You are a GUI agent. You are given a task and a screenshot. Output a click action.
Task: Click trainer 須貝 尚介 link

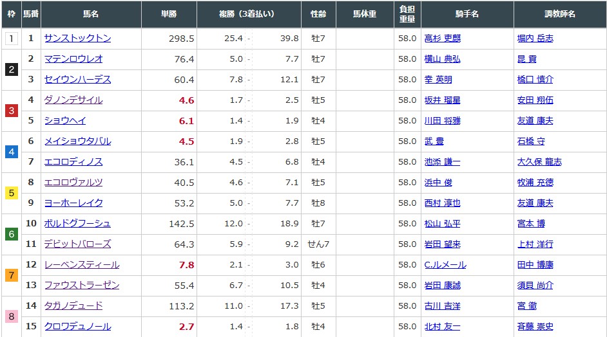[535, 286]
